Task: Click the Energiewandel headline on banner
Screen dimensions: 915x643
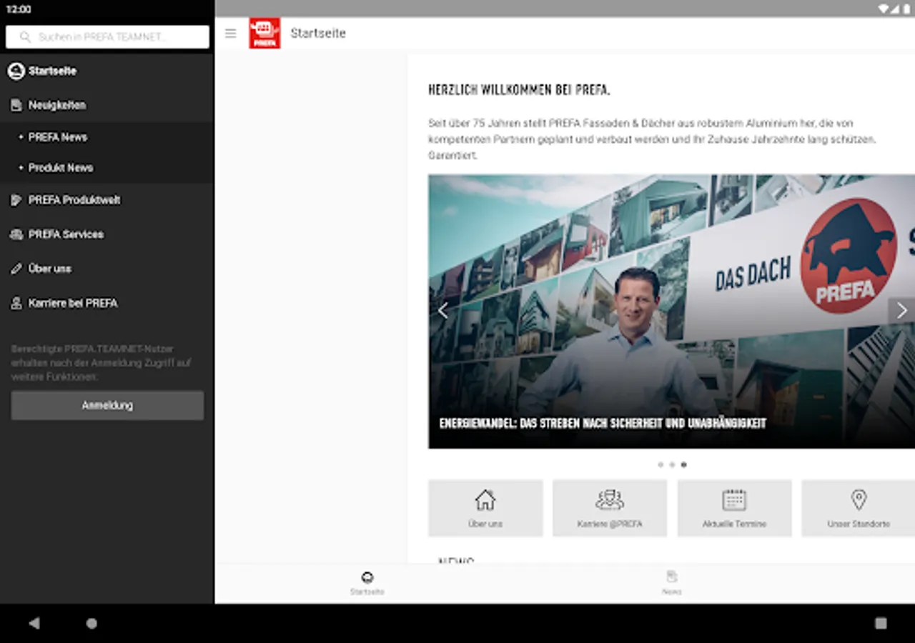Action: [603, 424]
